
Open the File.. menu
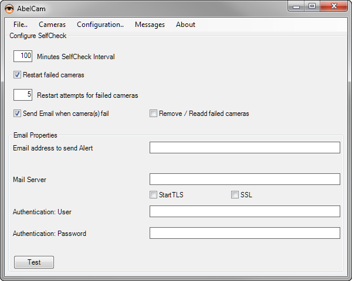pyautogui.click(x=21, y=25)
